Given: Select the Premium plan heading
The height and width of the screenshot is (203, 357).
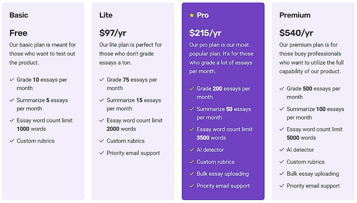Looking at the screenshot, I should [295, 15].
